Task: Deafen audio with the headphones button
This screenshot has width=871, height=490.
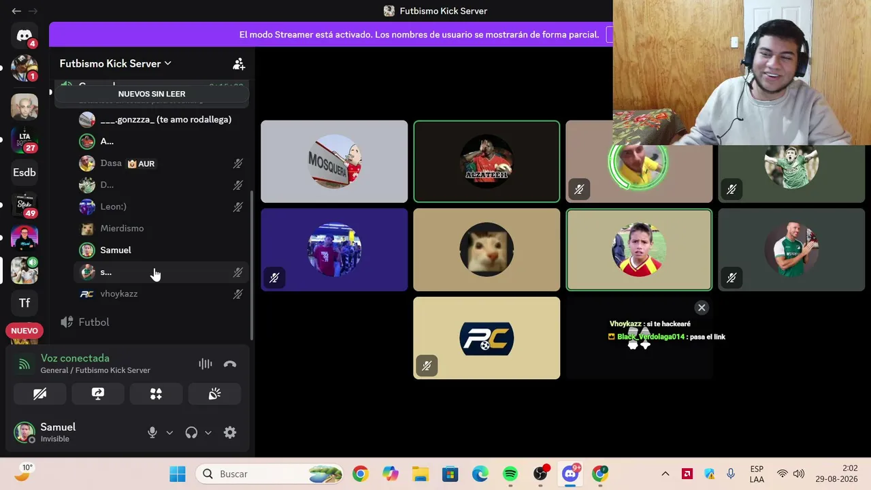Action: tap(191, 432)
